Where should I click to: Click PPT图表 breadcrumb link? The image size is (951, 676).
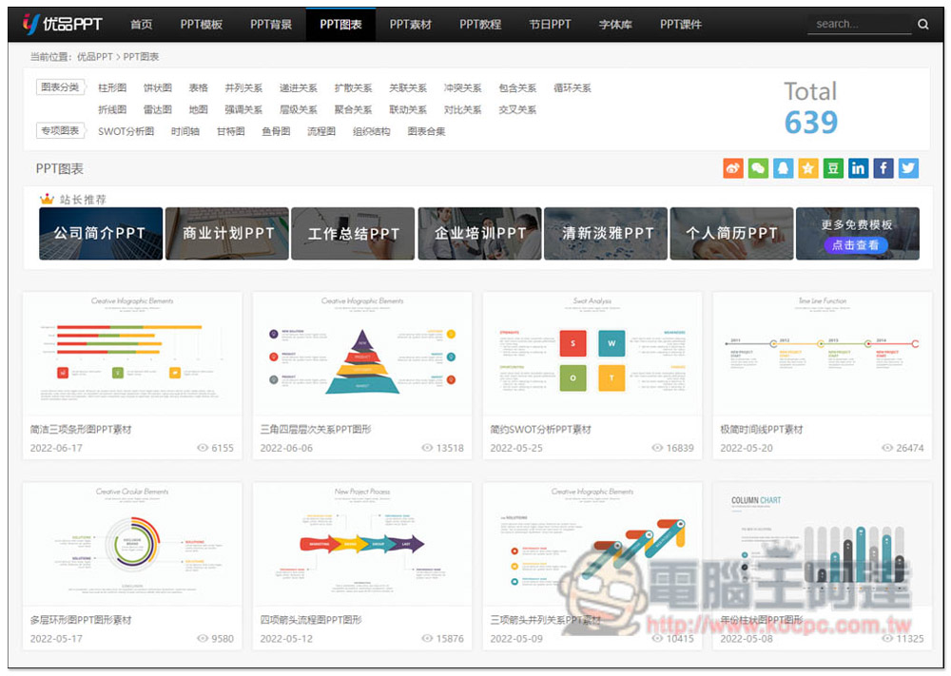141,57
